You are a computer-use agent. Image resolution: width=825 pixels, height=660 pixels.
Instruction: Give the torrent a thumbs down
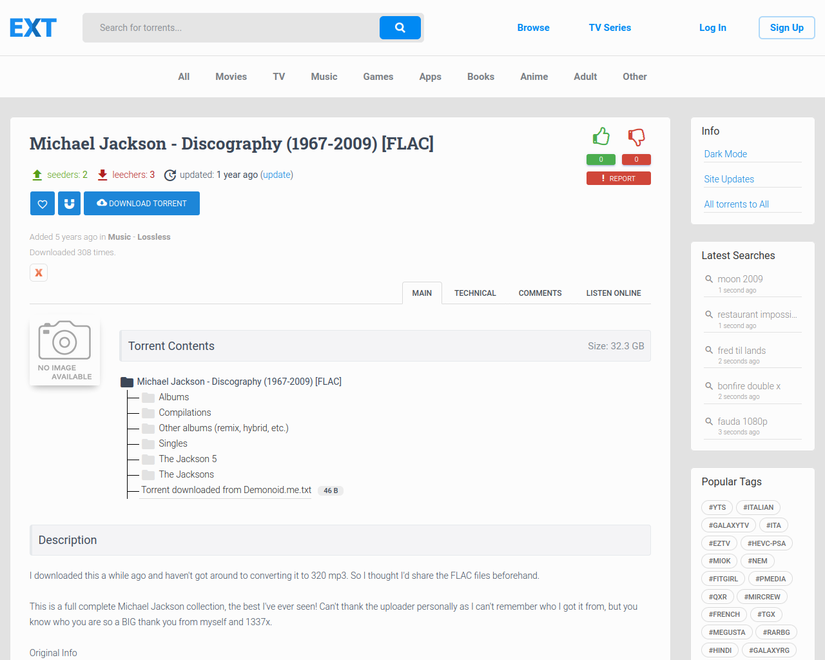point(636,137)
